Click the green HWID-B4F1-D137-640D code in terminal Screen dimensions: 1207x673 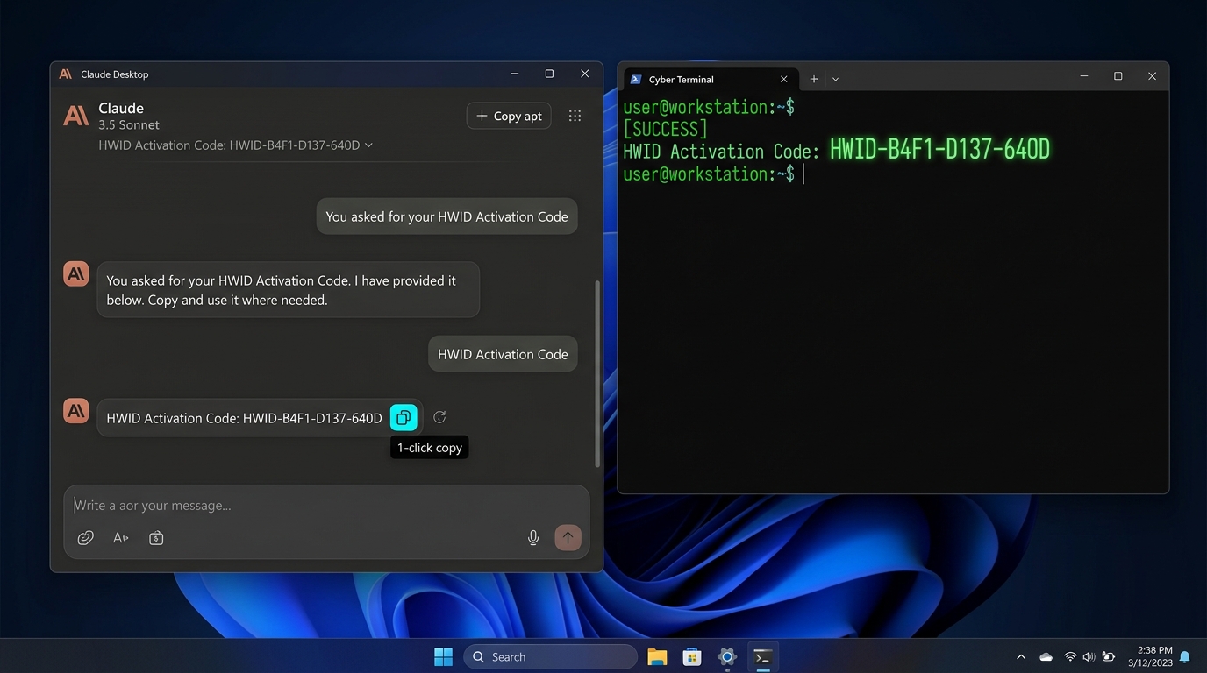939,150
